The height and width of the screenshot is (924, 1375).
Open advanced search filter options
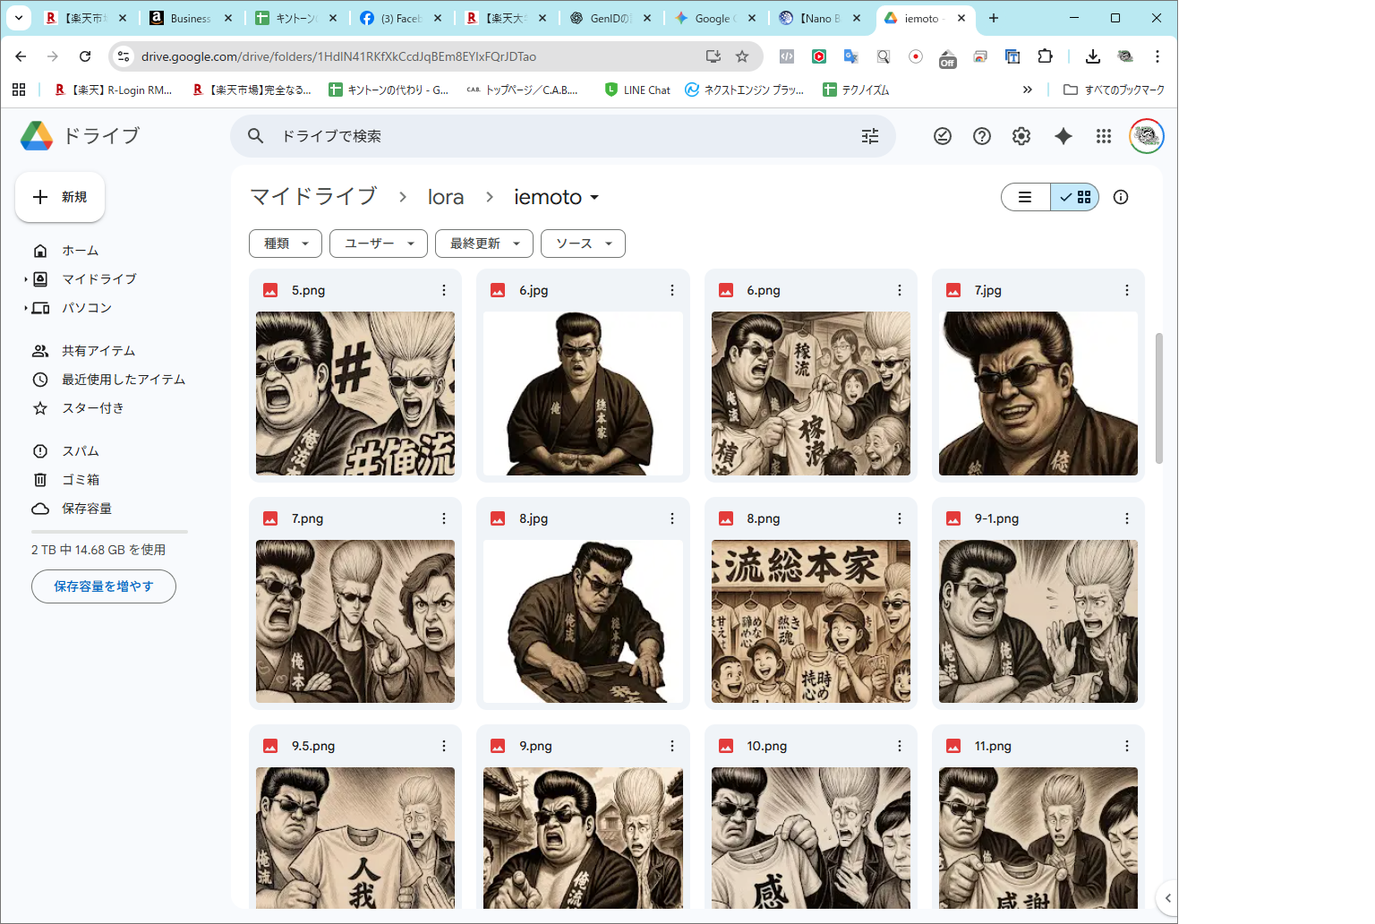pyautogui.click(x=869, y=136)
